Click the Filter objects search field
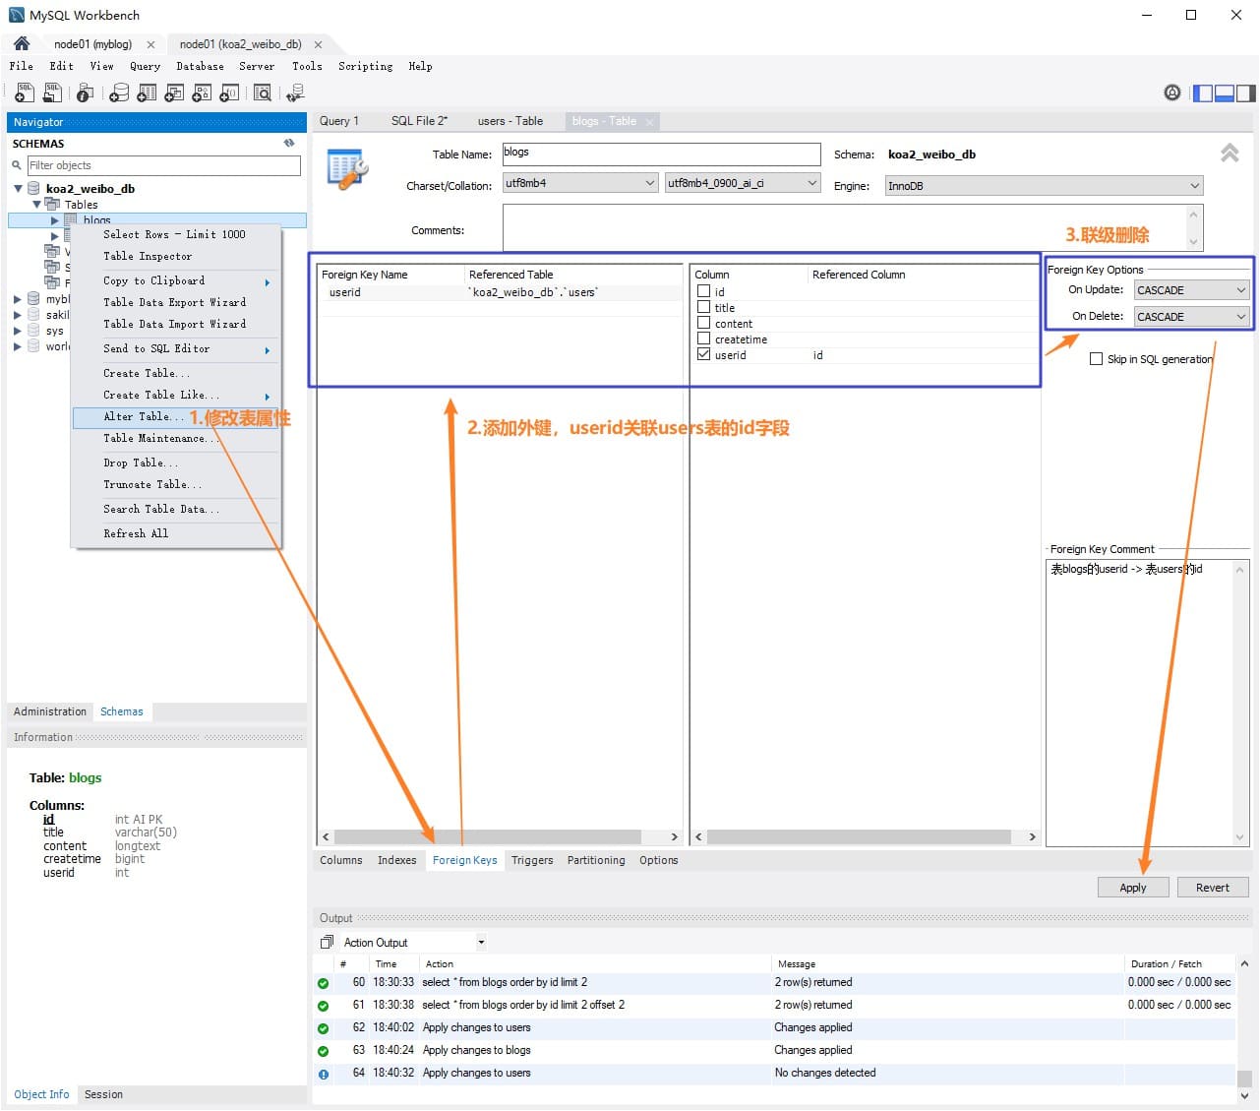Viewport: 1260px width, 1111px height. pos(163,165)
